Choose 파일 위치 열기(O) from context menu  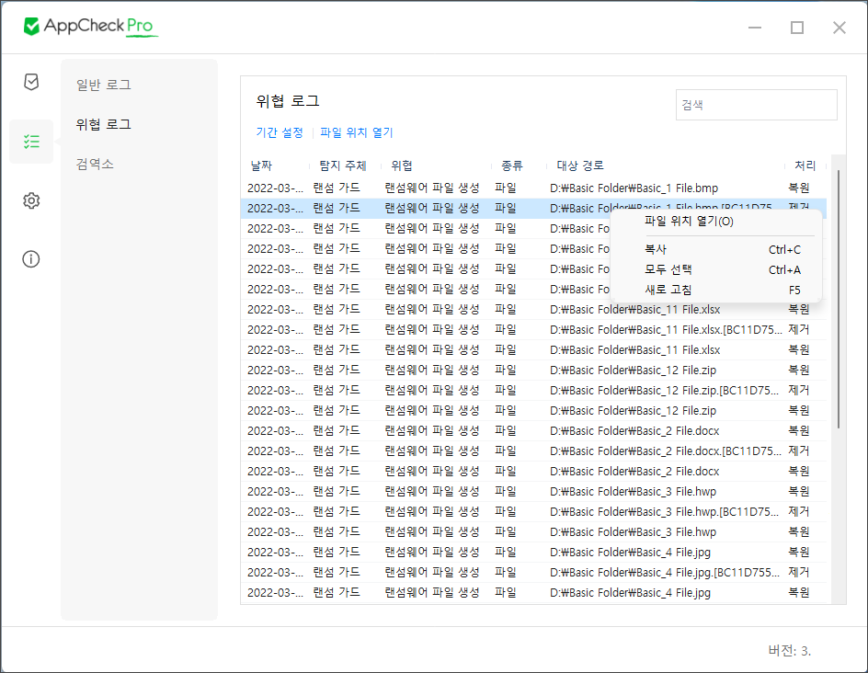(689, 222)
